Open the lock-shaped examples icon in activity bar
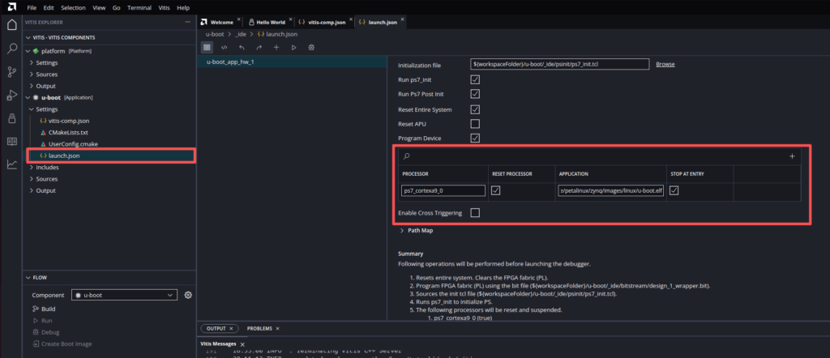 [x=11, y=118]
